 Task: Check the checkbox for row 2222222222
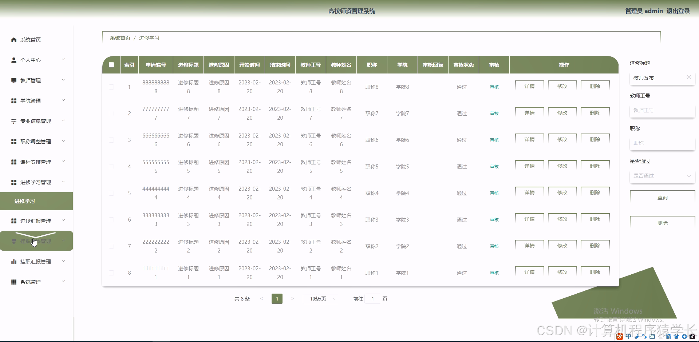[x=111, y=246]
